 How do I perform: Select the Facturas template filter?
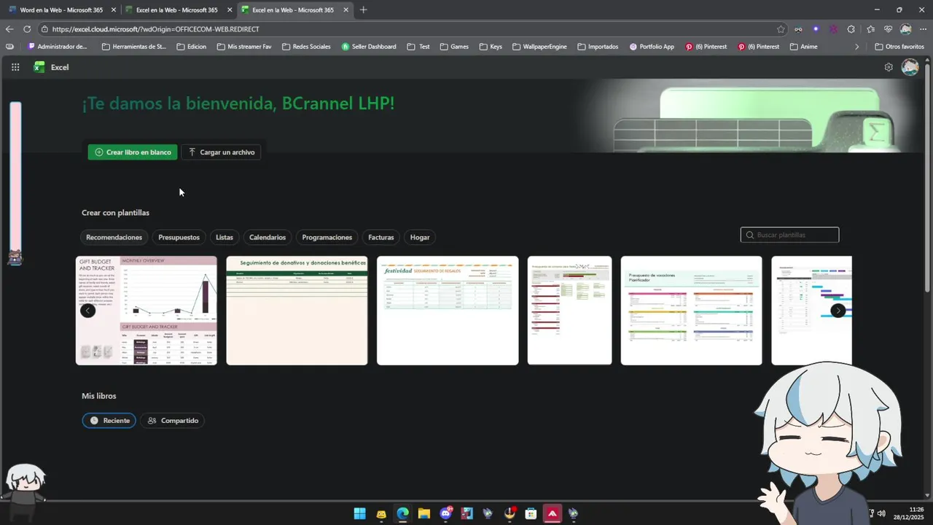pos(380,237)
